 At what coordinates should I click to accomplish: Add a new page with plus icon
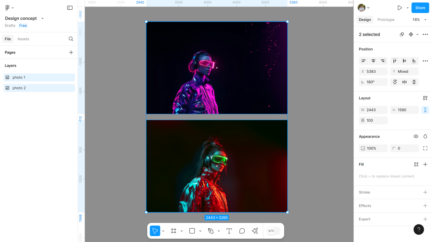(71, 52)
